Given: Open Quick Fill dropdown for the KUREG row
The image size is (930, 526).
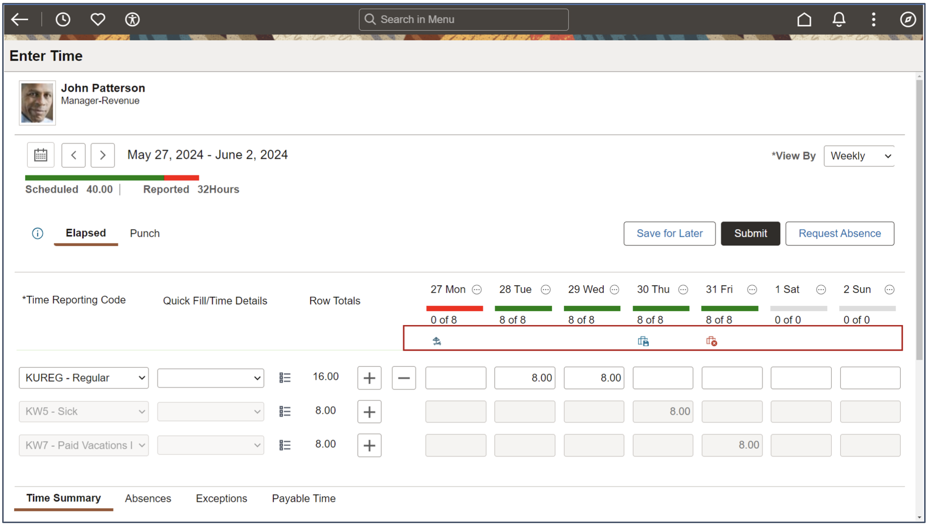Looking at the screenshot, I should [x=211, y=378].
